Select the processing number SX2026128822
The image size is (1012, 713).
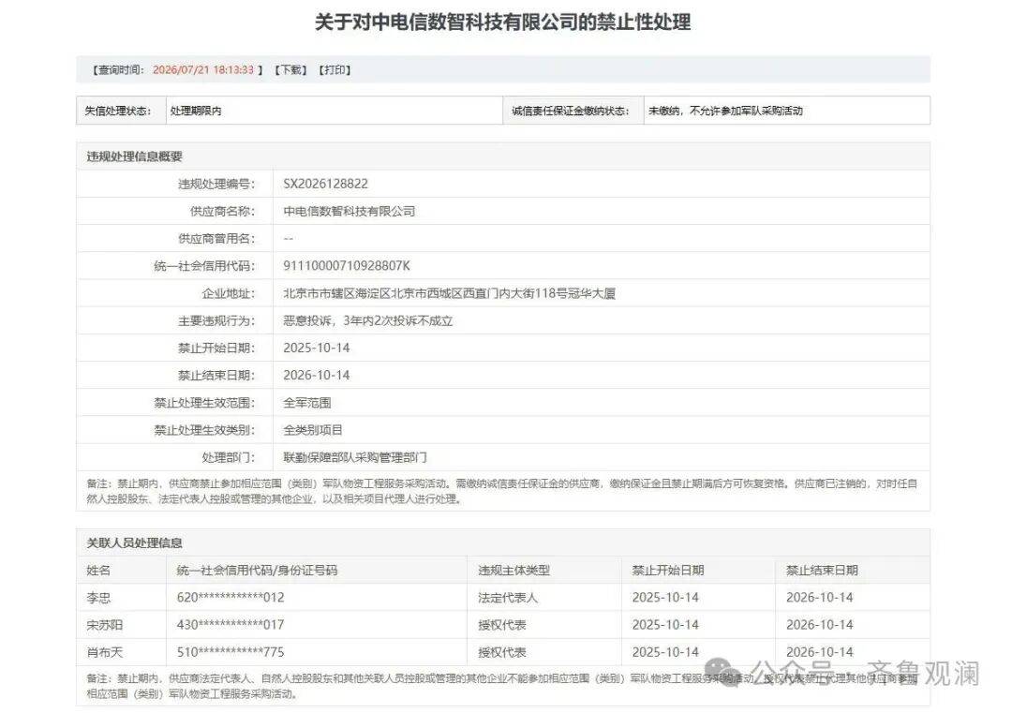[326, 184]
